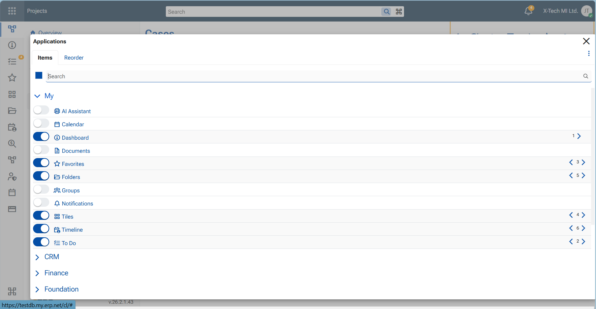Switch to the Reorder tab
596x309 pixels.
(74, 58)
